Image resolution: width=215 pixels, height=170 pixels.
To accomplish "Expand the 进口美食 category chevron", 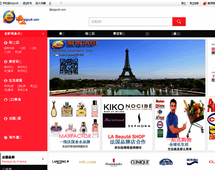I will click(43, 99).
